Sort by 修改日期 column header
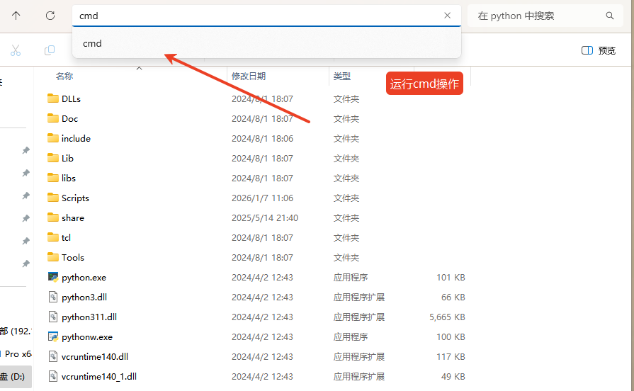 click(248, 76)
